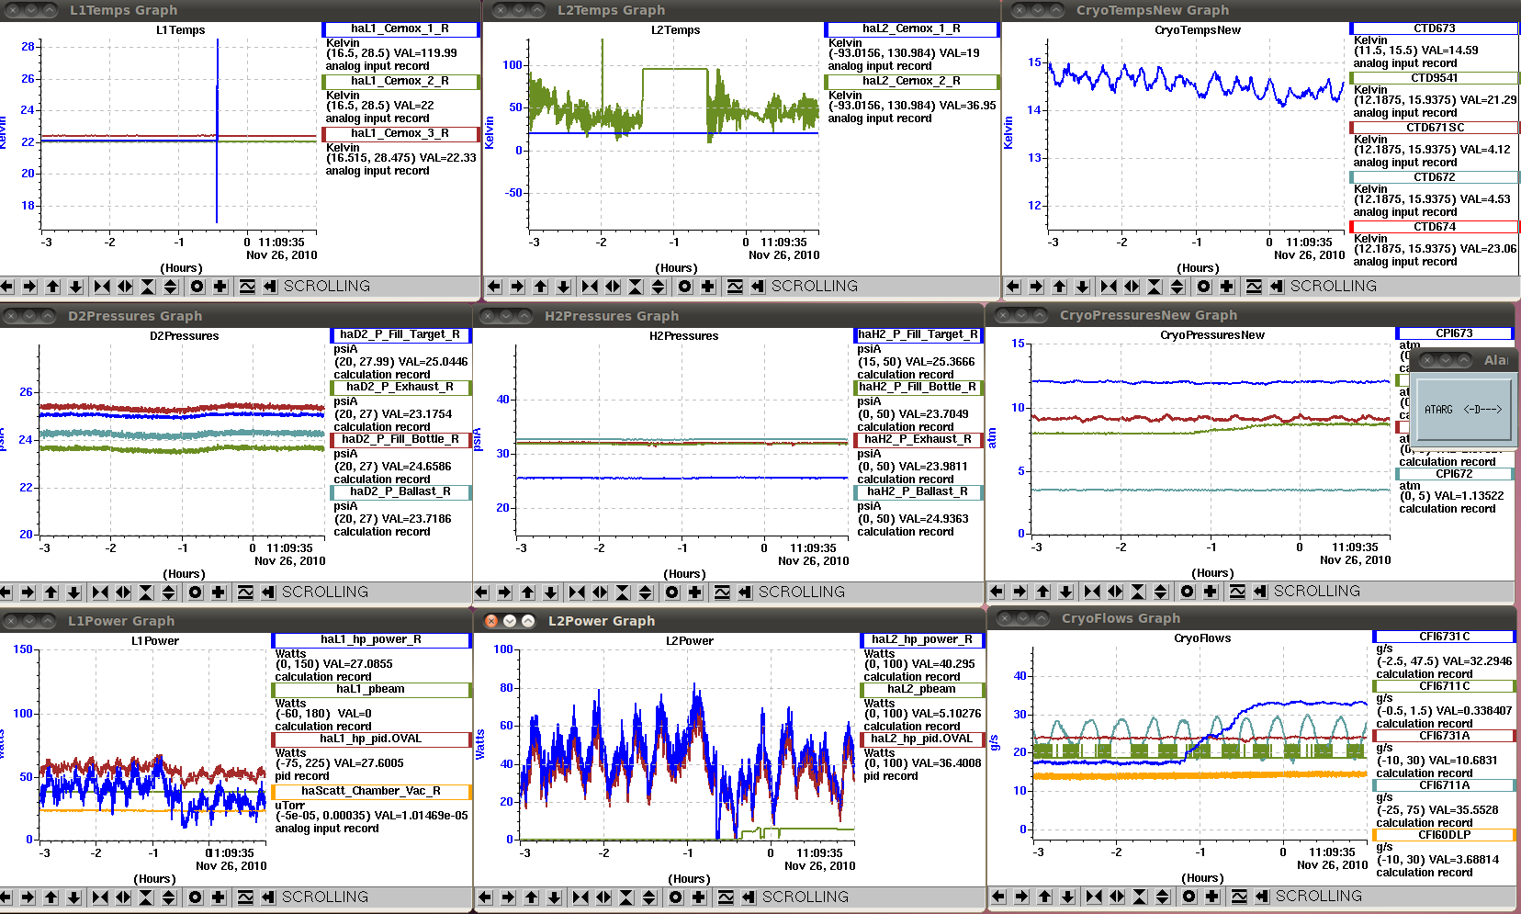Screen dimensions: 1521x914
Task: Select CTD9541 legend entry in CryoTempsNew
Action: (x=1435, y=78)
